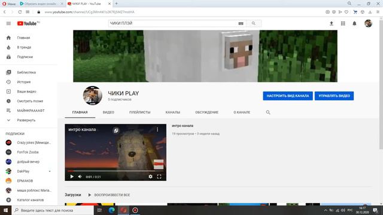The image size is (383, 215).
Task: Click the browser address bar
Action: coord(181,12)
